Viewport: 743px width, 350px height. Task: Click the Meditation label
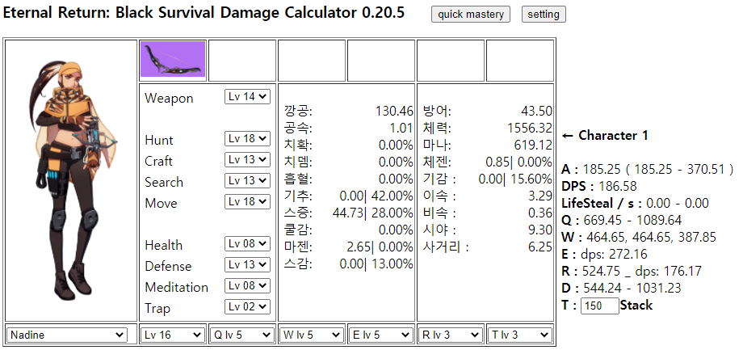coord(176,288)
